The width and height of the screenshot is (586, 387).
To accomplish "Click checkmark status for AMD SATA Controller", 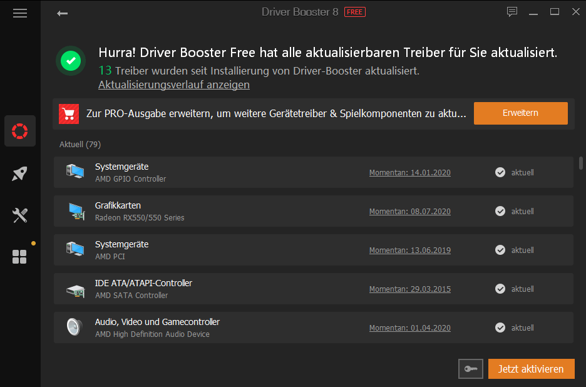I will point(500,289).
